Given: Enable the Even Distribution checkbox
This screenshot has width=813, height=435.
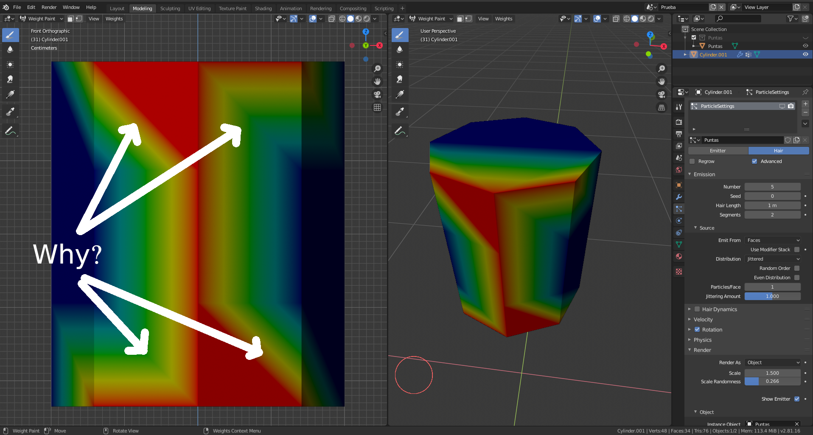Looking at the screenshot, I should 797,278.
